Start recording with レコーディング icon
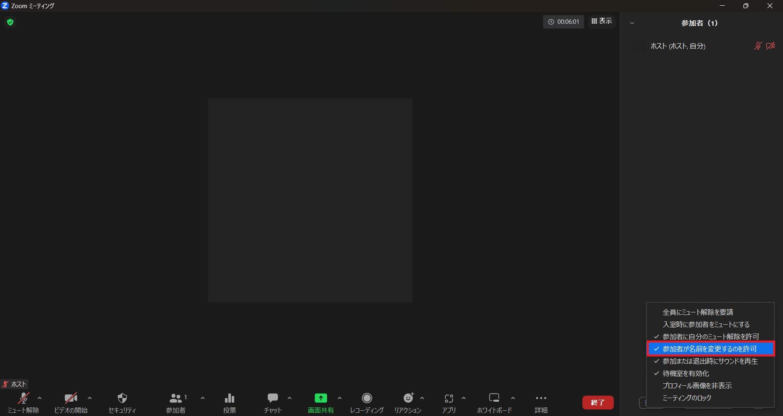Viewport: 783px width, 416px height. pos(367,398)
